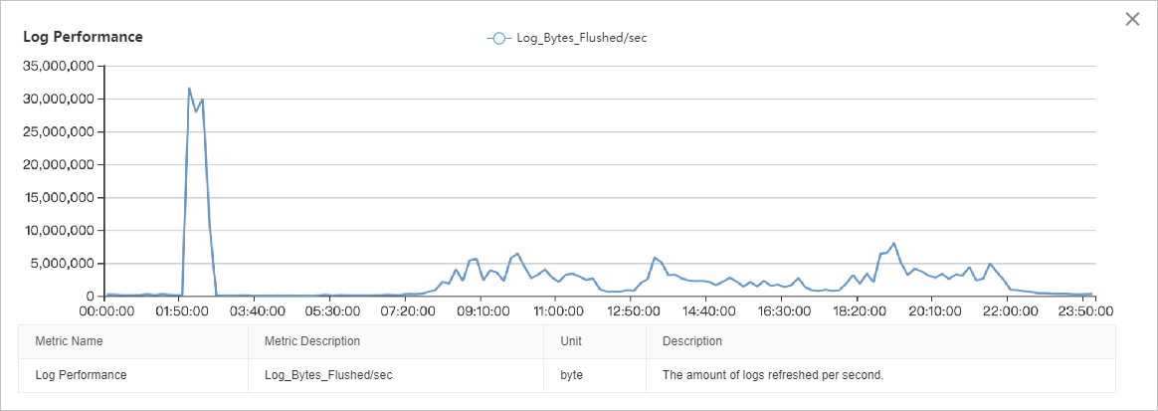
Task: Select the 35,000,000 y-axis label
Action: pyautogui.click(x=59, y=66)
